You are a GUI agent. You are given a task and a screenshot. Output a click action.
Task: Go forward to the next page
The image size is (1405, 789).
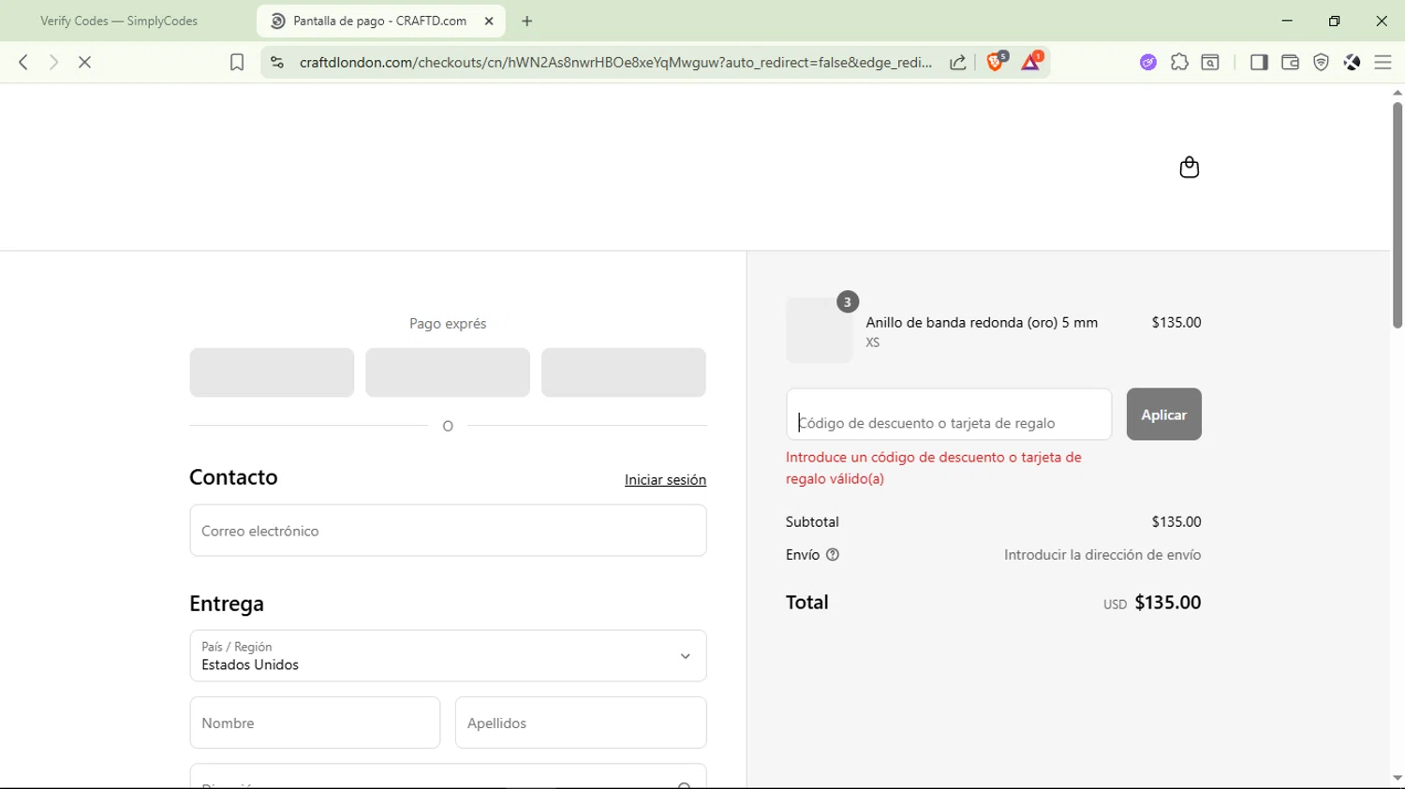53,62
